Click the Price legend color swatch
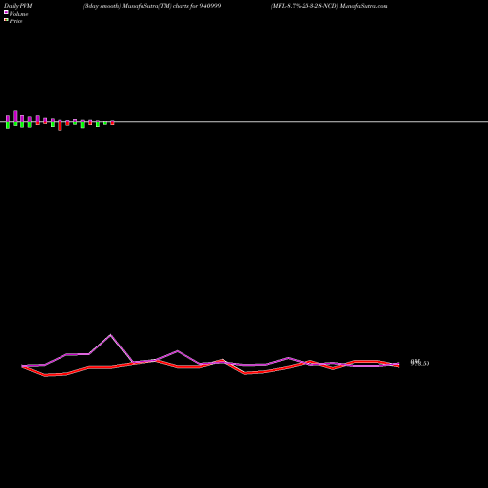 [x=6, y=20]
